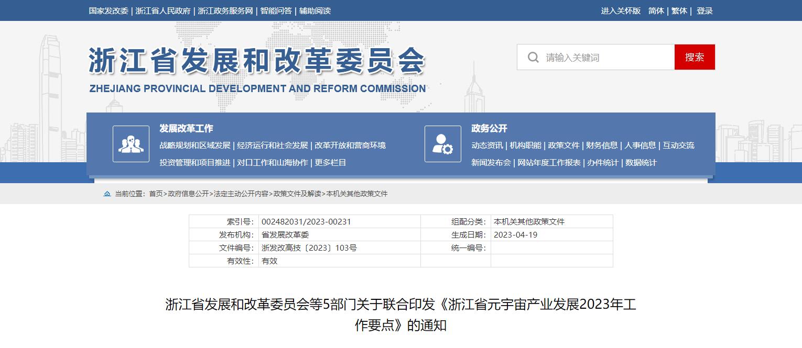
Task: Go to 首页 in breadcrumb
Action: (156, 194)
